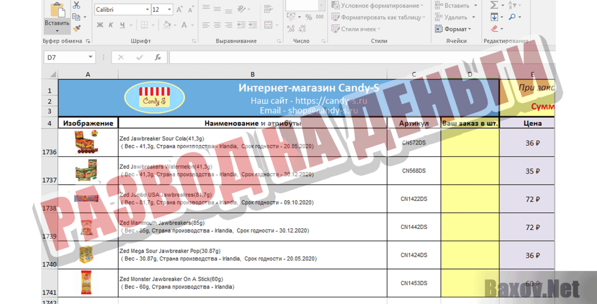
Task: Open the Формат cells dropdown
Action: (453, 29)
